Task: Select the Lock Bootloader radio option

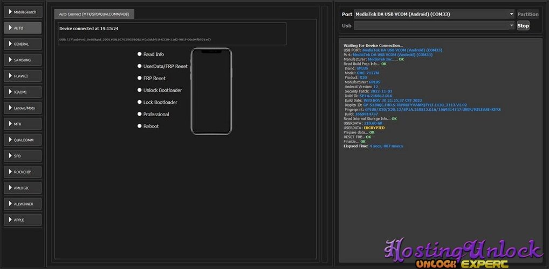Action: point(157,102)
